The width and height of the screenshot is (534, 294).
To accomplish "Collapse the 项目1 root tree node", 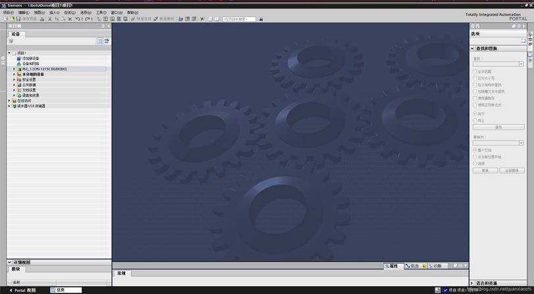I will click(9, 53).
